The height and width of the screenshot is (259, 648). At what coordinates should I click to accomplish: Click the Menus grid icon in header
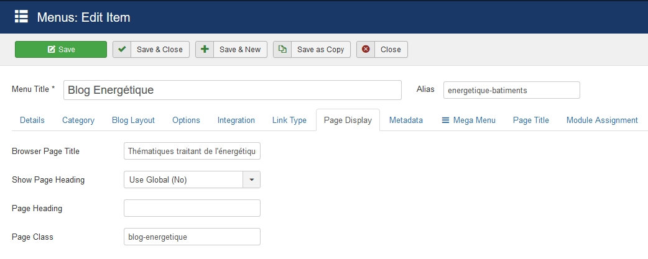[21, 17]
